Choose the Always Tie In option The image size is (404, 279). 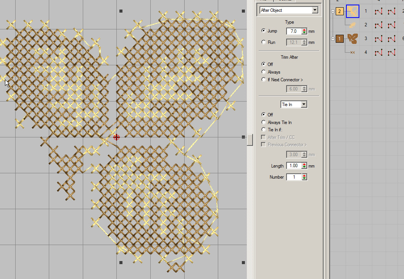tap(264, 123)
